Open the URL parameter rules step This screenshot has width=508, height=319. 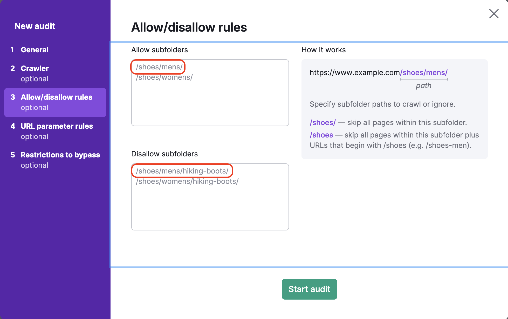pyautogui.click(x=57, y=126)
